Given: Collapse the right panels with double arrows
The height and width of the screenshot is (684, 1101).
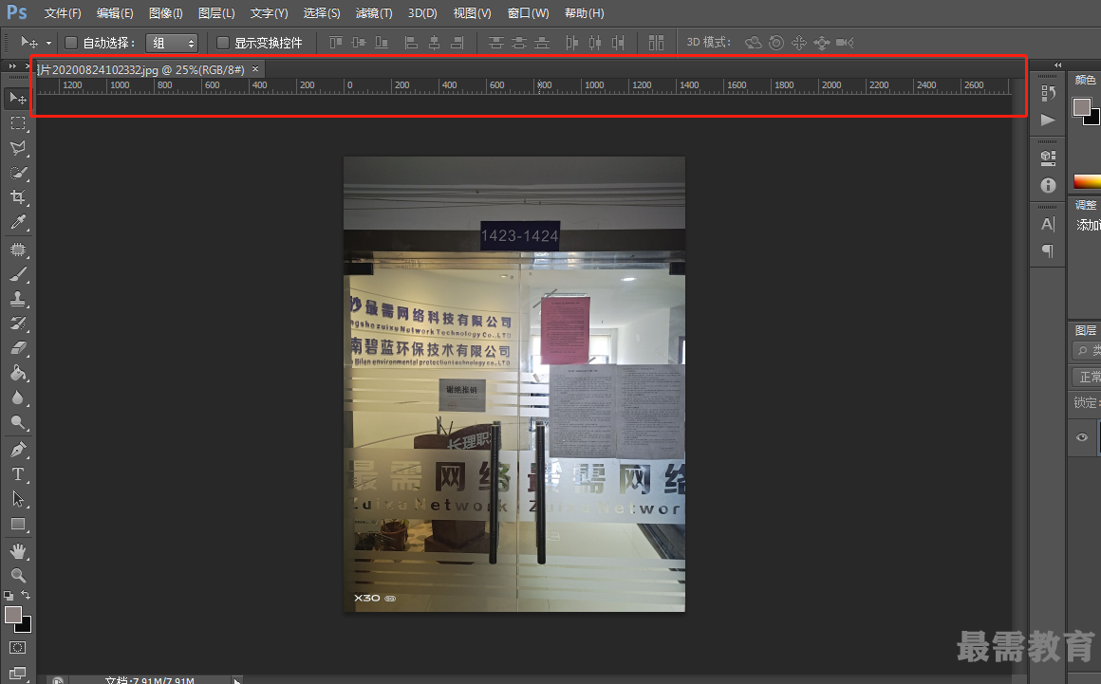Looking at the screenshot, I should 1057,65.
